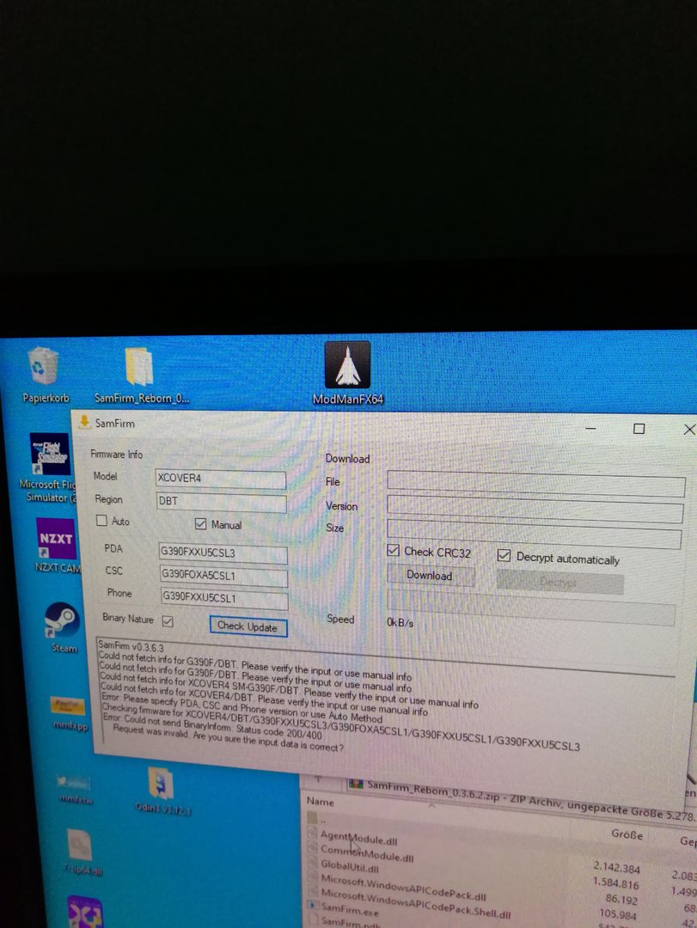The image size is (697, 928).
Task: Click the SamFirm title bar download-arrow icon
Action: (x=84, y=421)
